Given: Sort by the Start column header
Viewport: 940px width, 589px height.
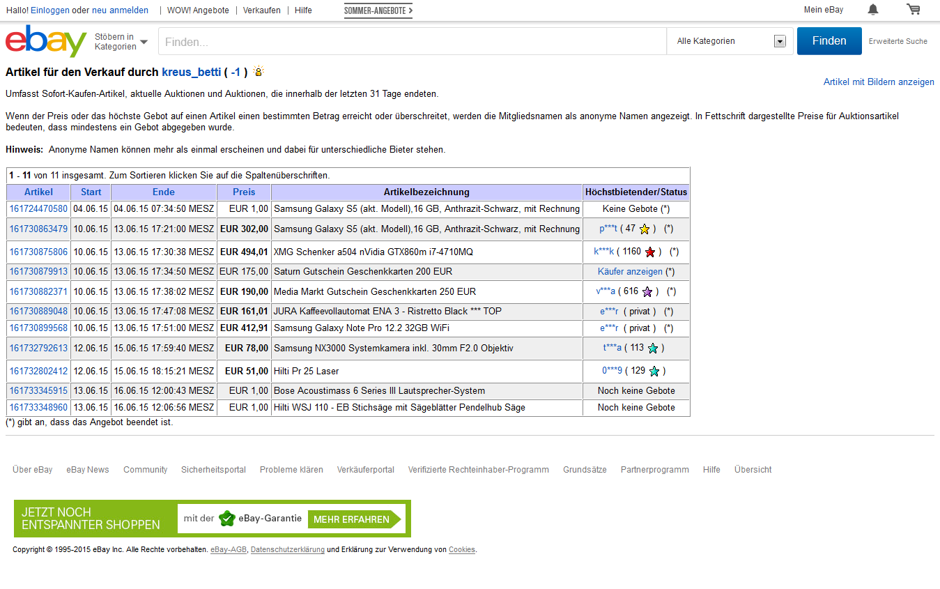Looking at the screenshot, I should click(x=91, y=192).
